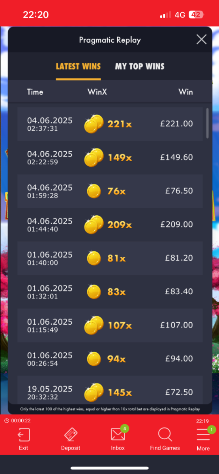
Task: Click the single coin icon for 76x
Action: click(x=94, y=191)
